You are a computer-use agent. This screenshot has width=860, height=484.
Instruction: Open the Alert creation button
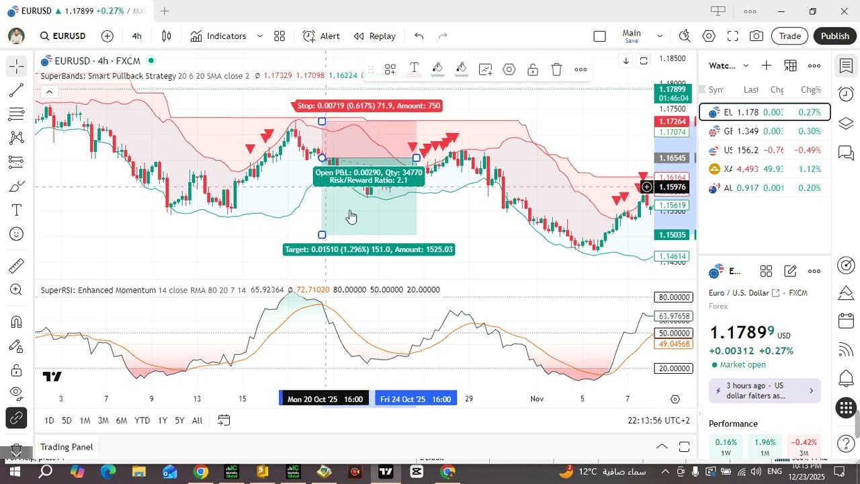click(x=321, y=36)
